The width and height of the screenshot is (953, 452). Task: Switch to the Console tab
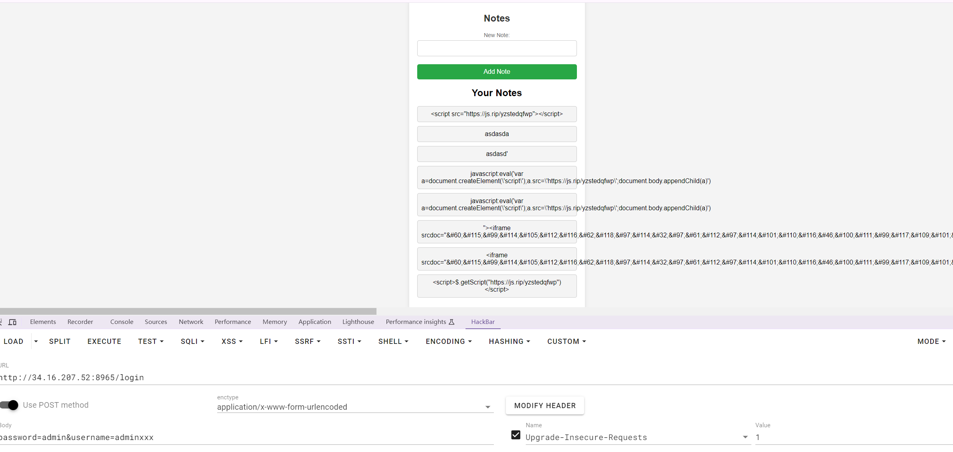[122, 322]
